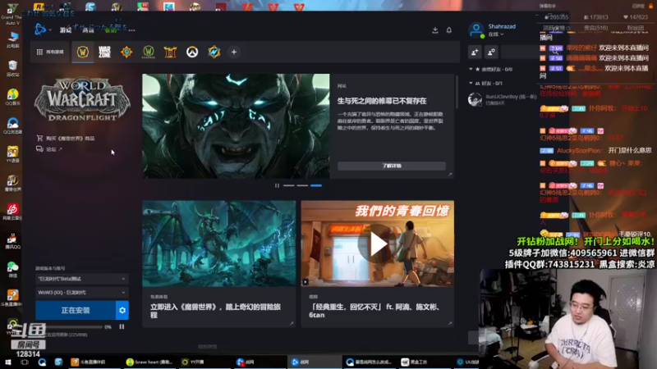Viewport: 657px width, 369px height.
Task: Select the Hearthstone-style lightning badge game icon
Action: 214,52
